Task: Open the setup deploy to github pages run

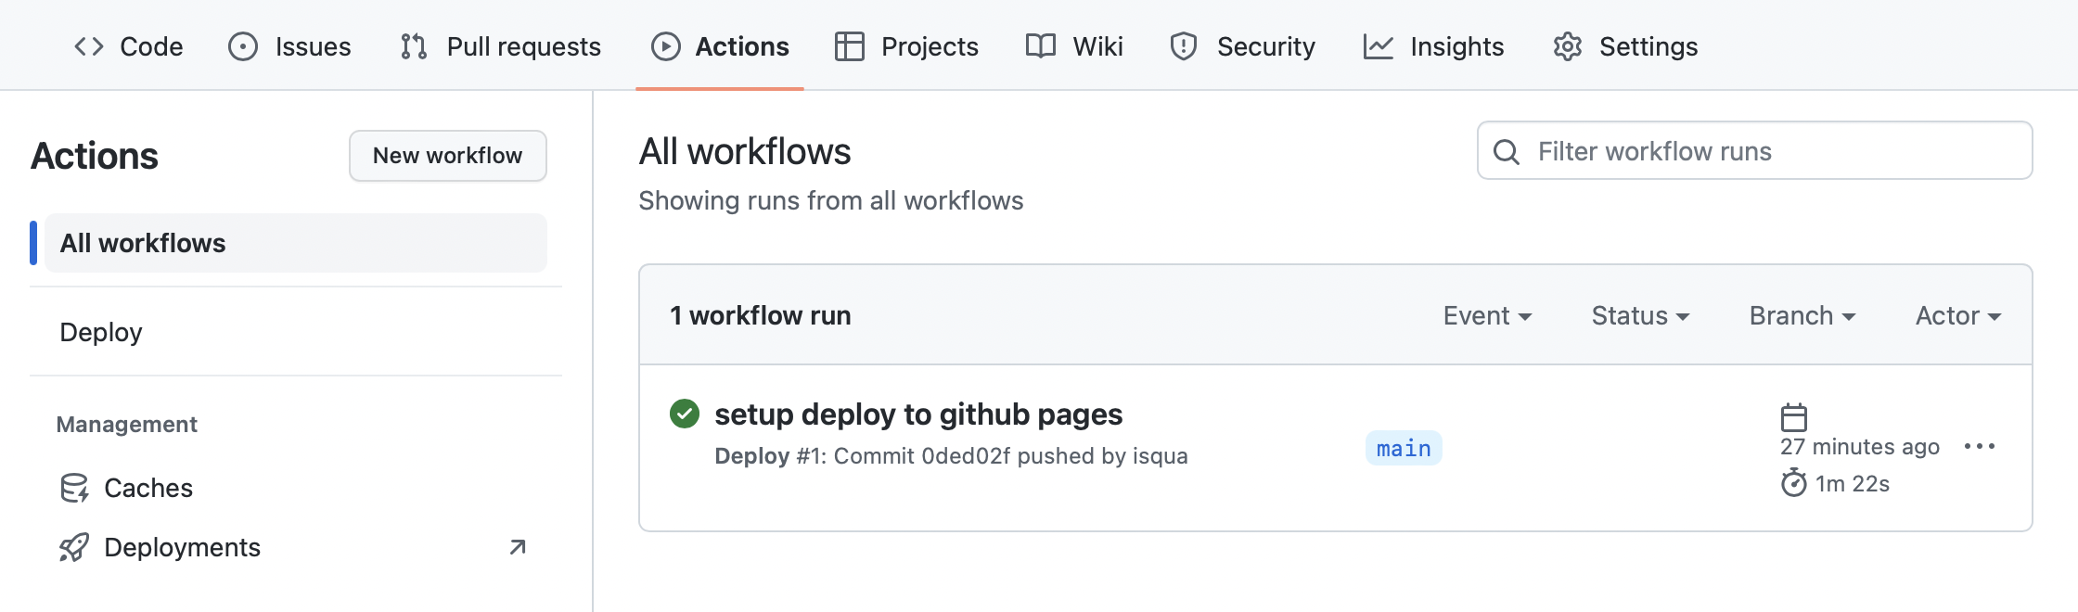Action: coord(918,414)
